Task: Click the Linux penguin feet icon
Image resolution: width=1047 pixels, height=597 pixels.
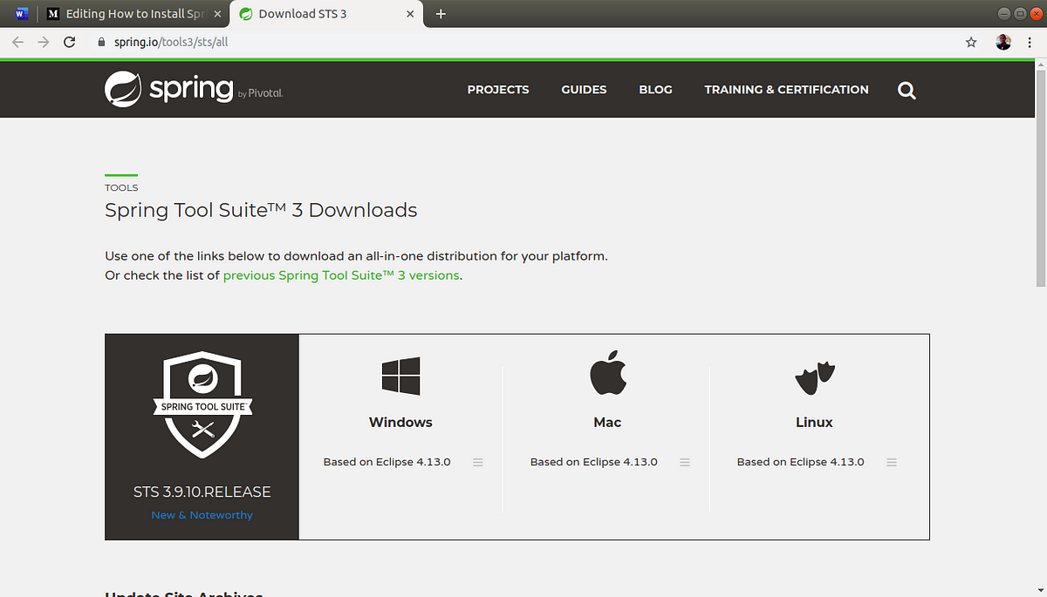Action: 814,378
